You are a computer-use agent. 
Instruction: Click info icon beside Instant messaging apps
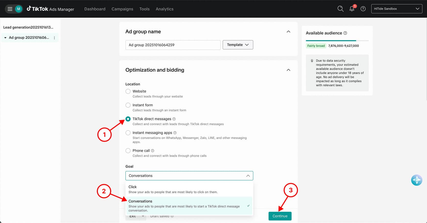[x=175, y=133]
